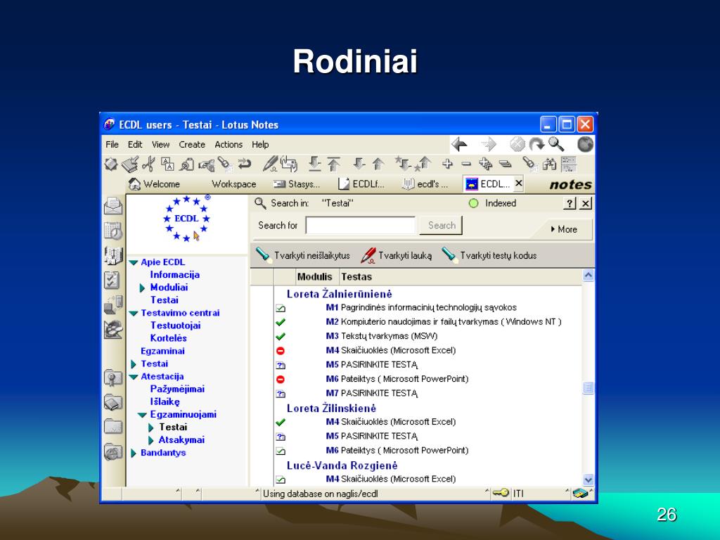Collapse the Egzaminuojami node

142,415
